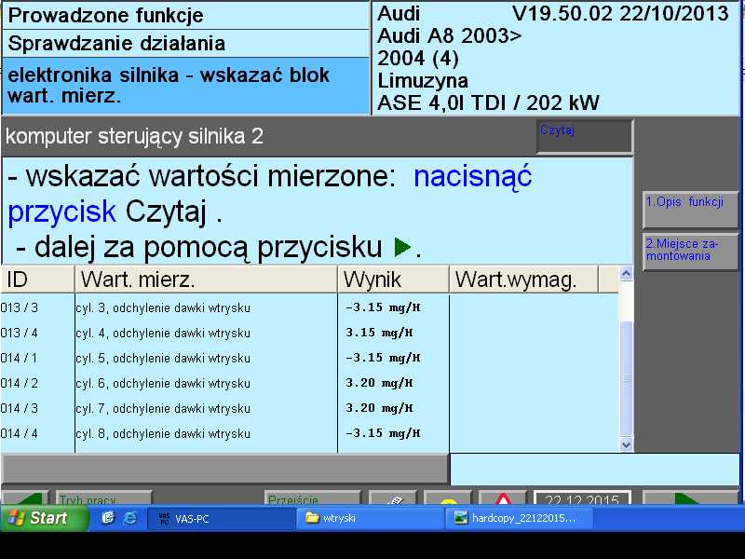Click the ASE 4,0l TDI / 202 kW text
745x559 pixels.
488,102
